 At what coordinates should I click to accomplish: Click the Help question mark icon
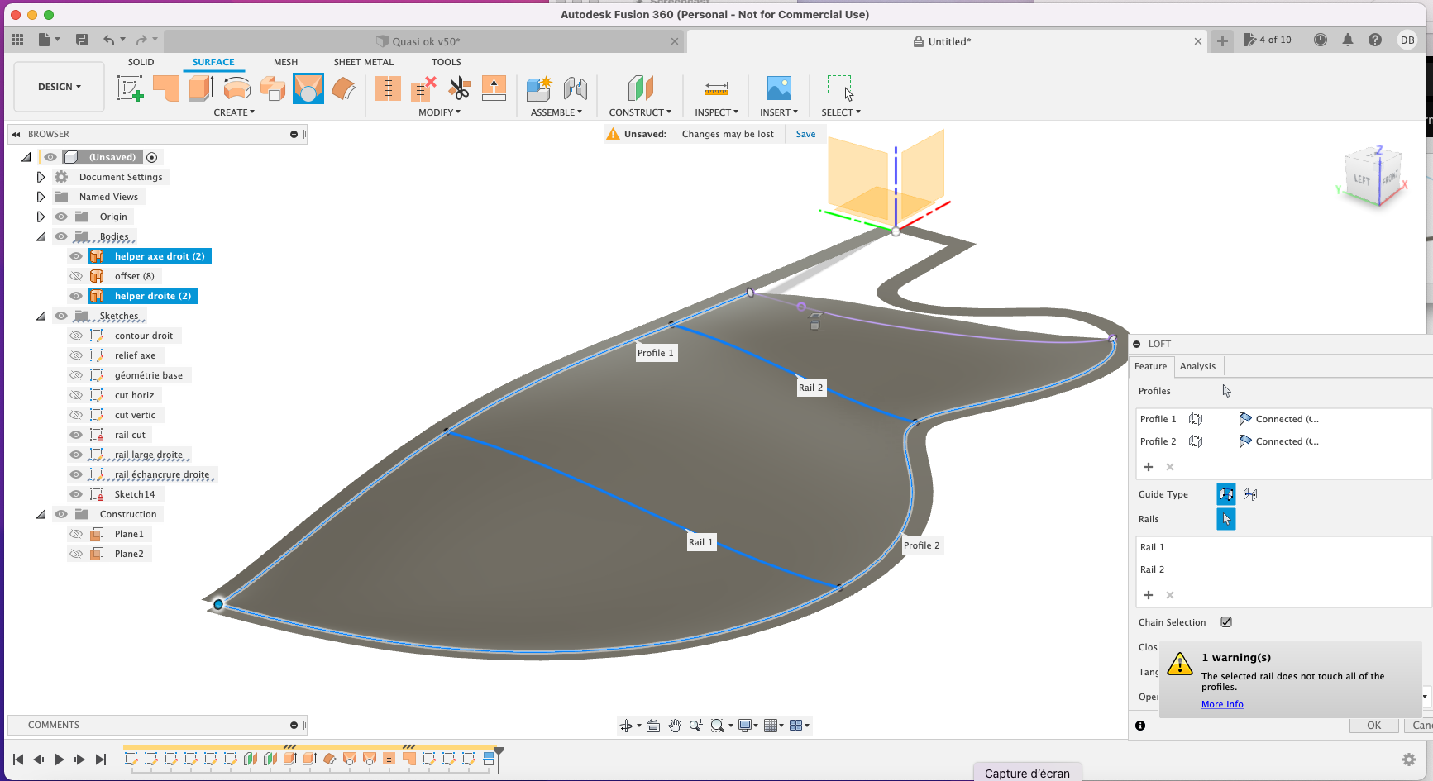[1375, 40]
